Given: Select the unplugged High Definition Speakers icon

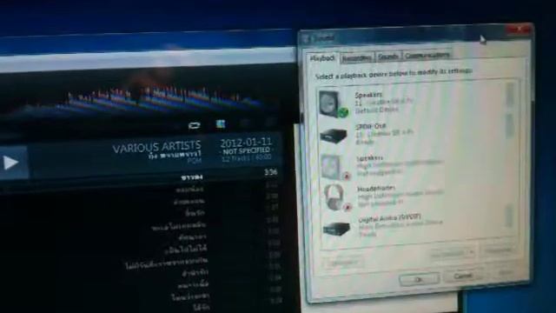Looking at the screenshot, I should pos(336,167).
